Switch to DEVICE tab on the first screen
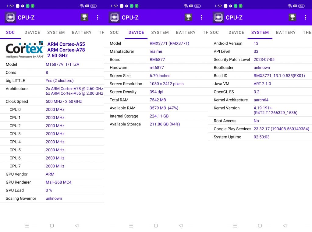 32,32
